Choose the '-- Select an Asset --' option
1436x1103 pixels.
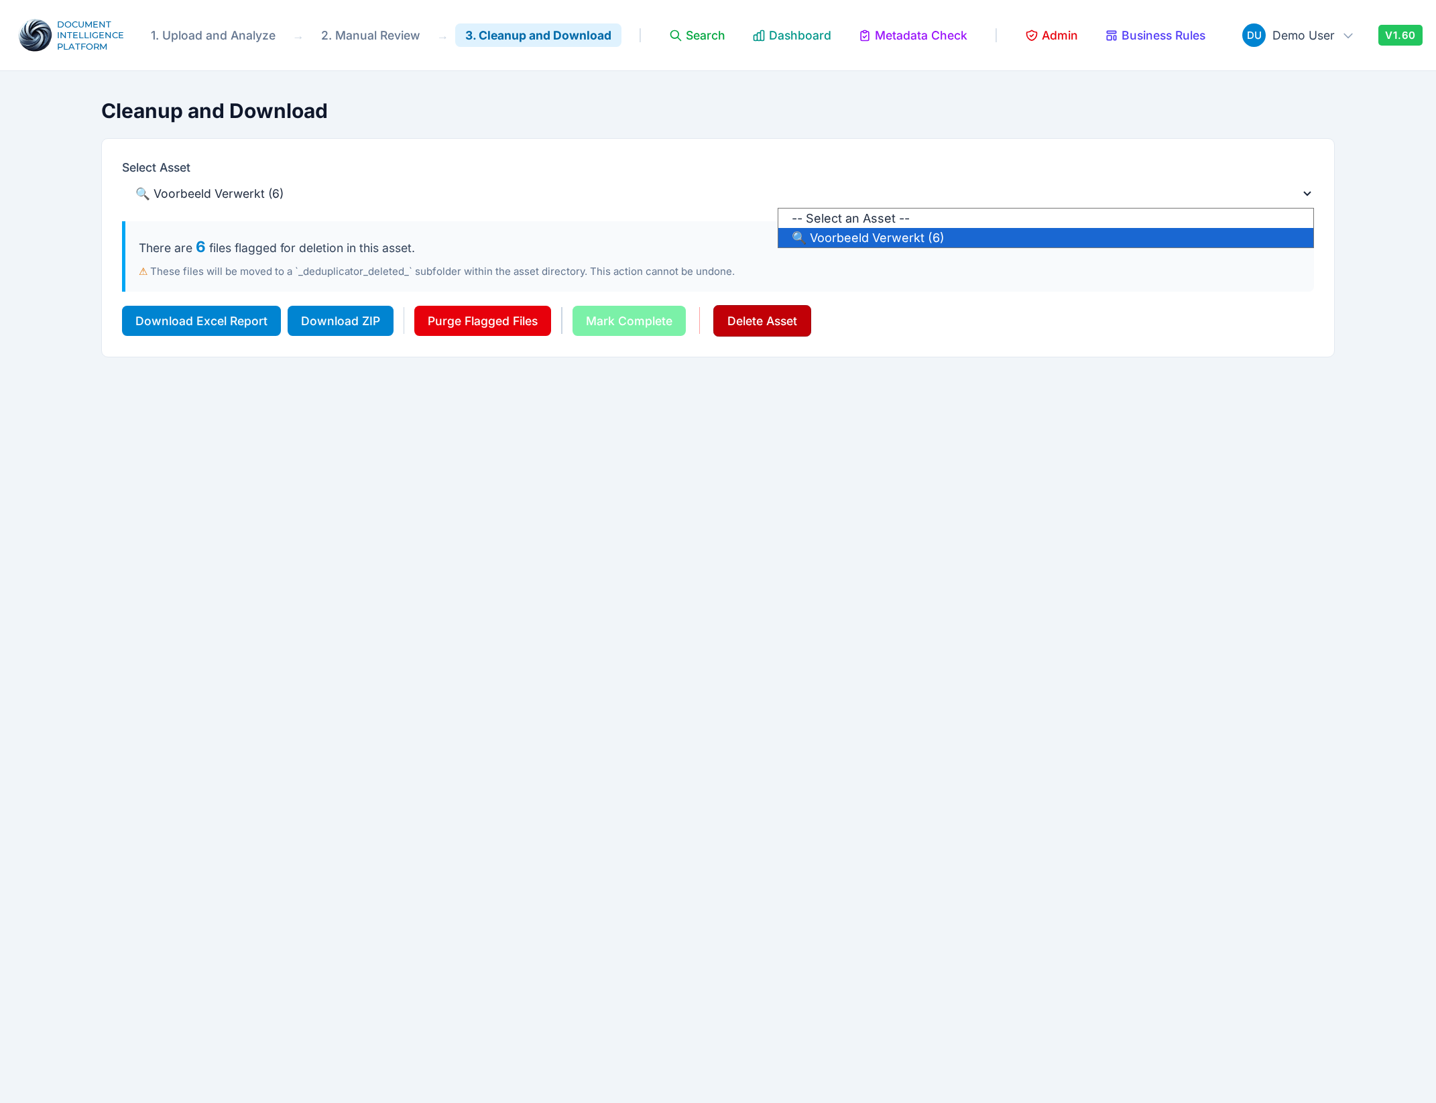click(x=1045, y=219)
